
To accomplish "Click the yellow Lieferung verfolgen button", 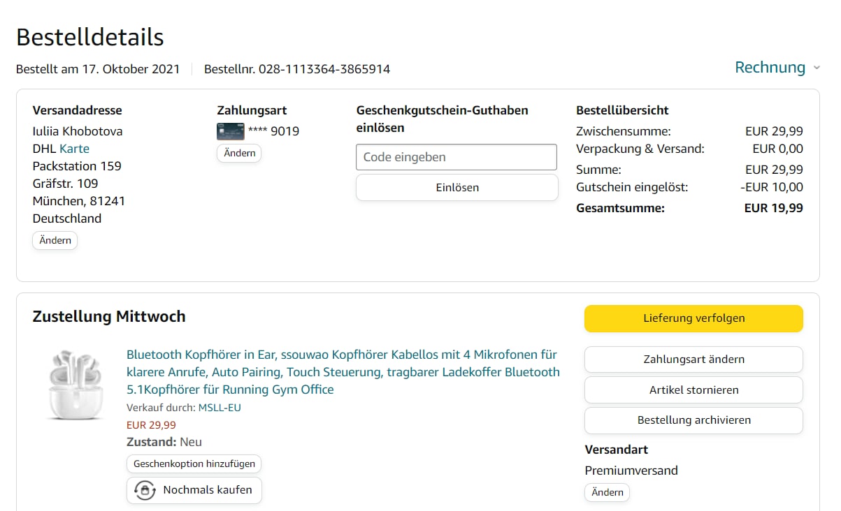I will 693,318.
